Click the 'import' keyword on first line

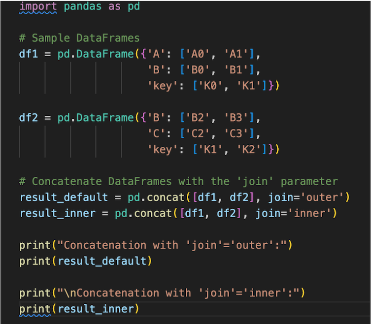38,7
